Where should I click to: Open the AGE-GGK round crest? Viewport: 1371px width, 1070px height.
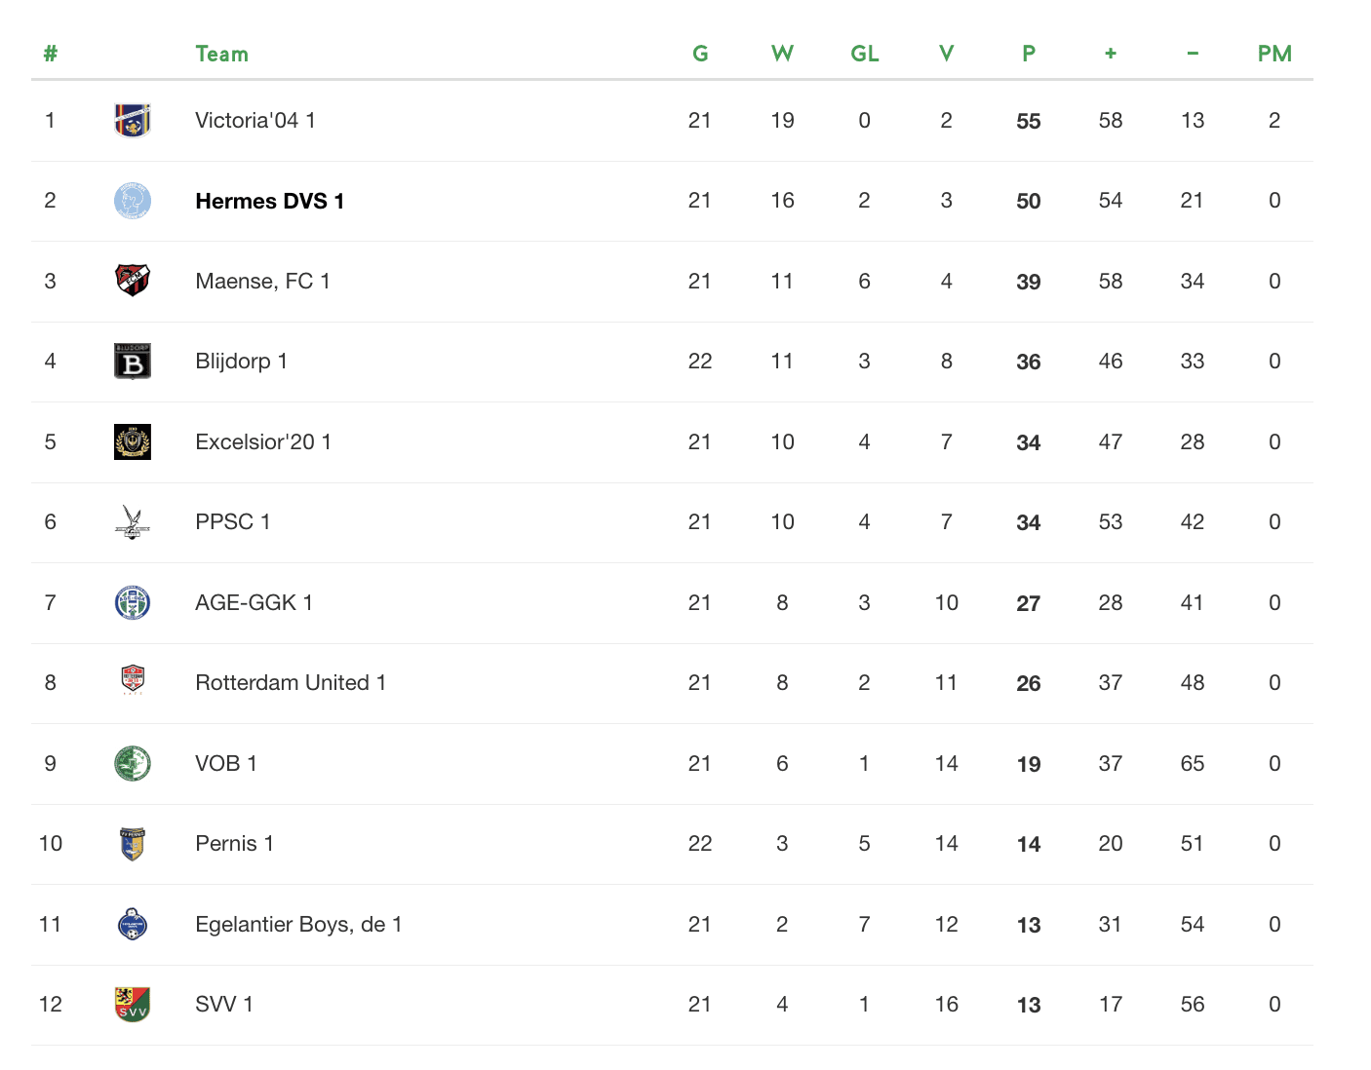[133, 602]
